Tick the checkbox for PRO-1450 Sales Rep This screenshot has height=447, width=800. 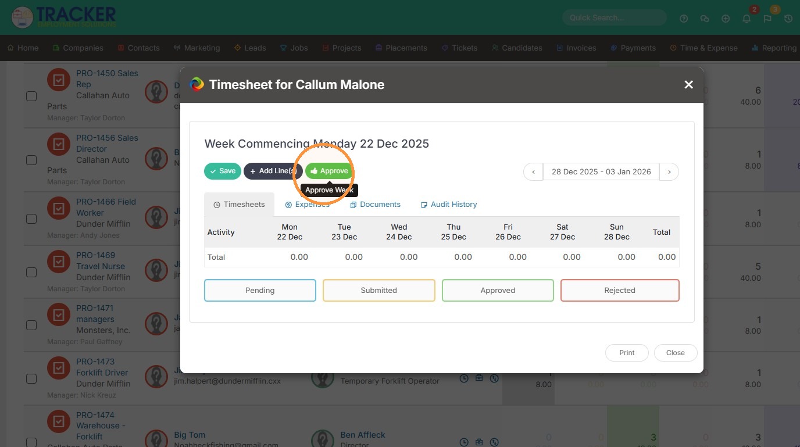[x=31, y=96]
